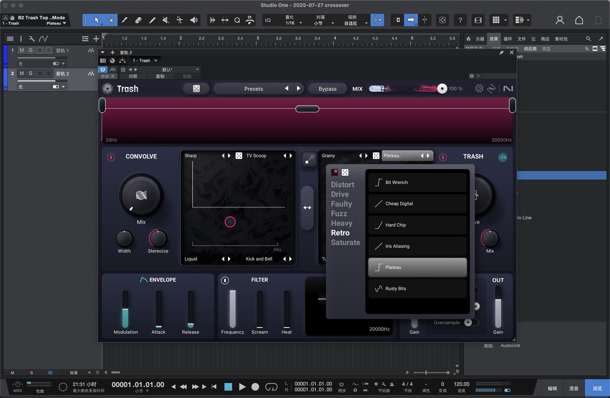Screen dimensions: 610x398
Task: Go to the Start page home icon
Action: click(x=579, y=20)
